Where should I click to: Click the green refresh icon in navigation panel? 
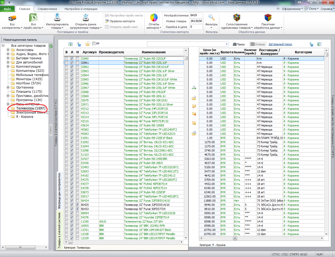point(51,46)
